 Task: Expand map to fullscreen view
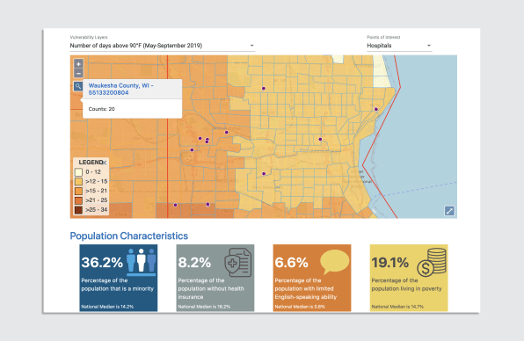[449, 211]
